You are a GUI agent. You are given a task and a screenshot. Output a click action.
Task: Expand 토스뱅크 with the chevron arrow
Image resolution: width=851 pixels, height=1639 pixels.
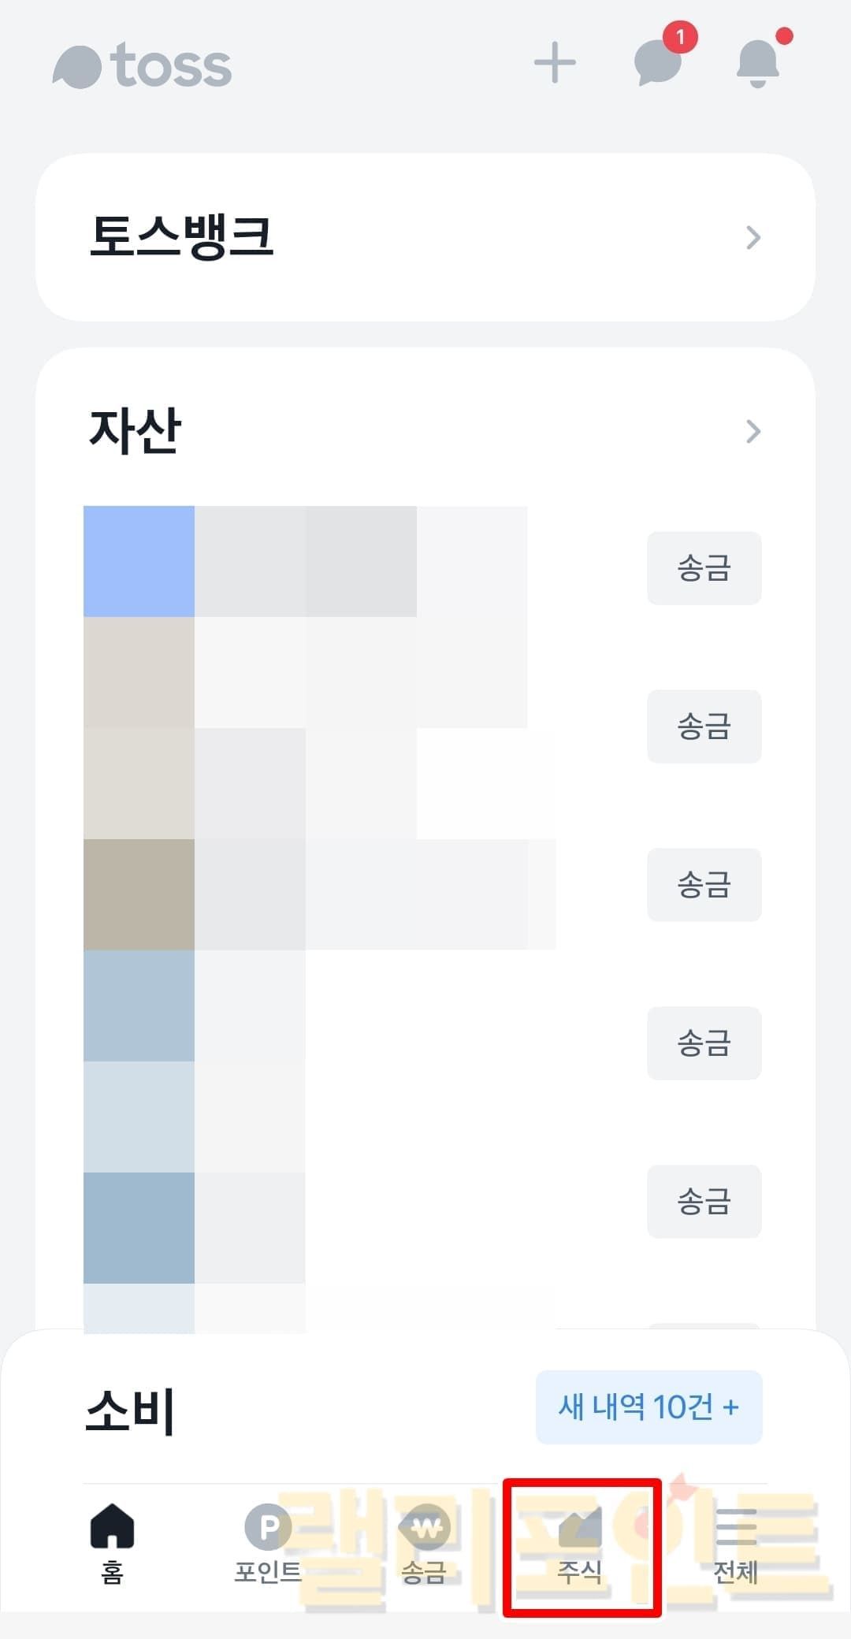pyautogui.click(x=753, y=237)
